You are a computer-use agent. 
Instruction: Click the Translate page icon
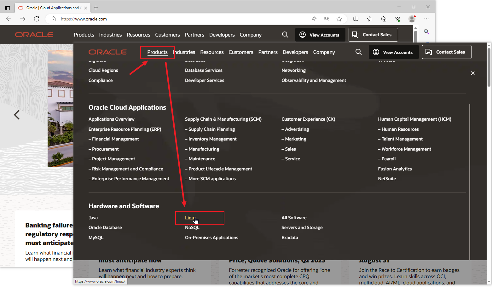point(327,19)
